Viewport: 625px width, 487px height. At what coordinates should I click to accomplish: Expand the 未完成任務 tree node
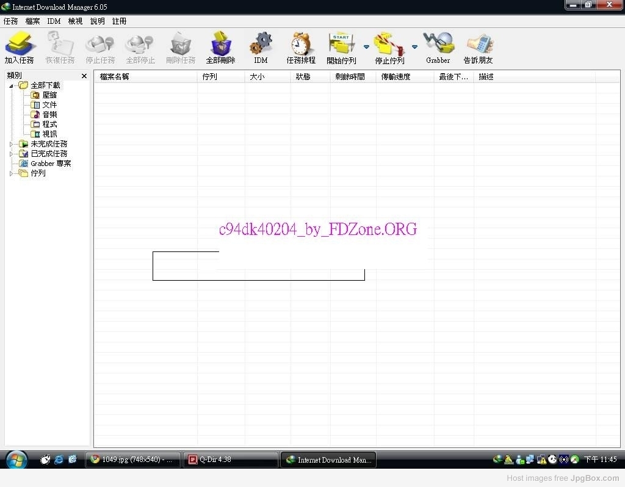pyautogui.click(x=11, y=144)
